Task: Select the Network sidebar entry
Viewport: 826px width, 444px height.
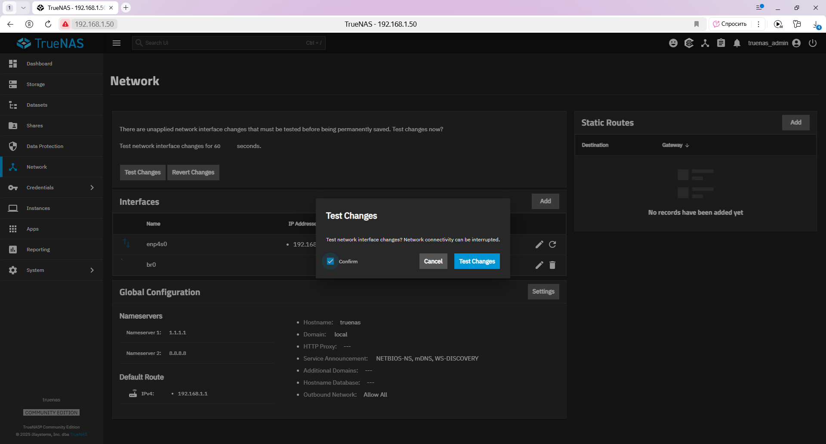Action: [52, 167]
